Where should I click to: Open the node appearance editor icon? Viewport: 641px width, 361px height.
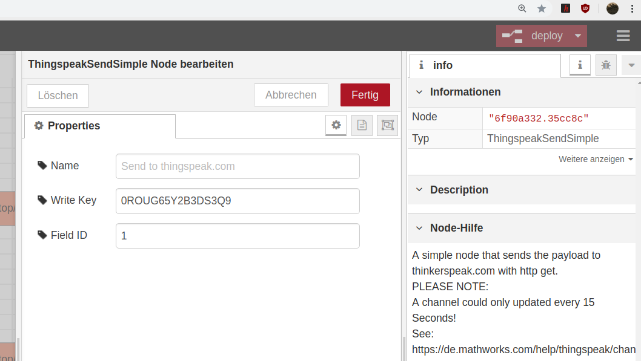pos(387,125)
